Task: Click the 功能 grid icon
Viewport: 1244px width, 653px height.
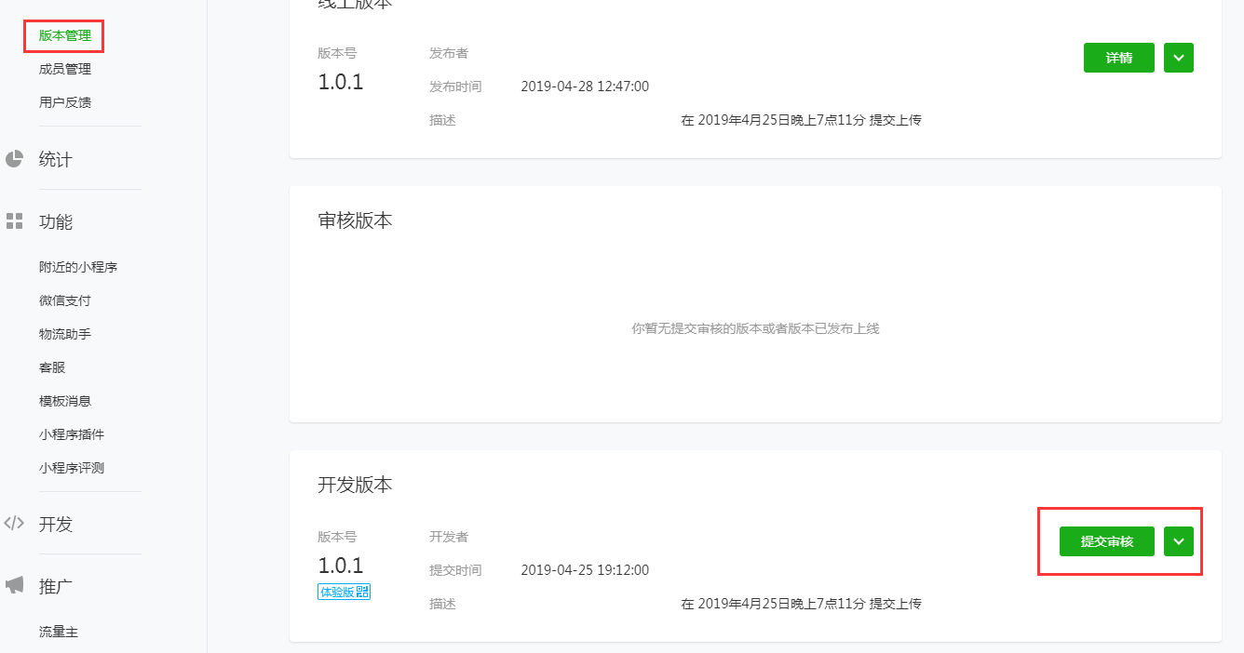Action: click(x=14, y=221)
